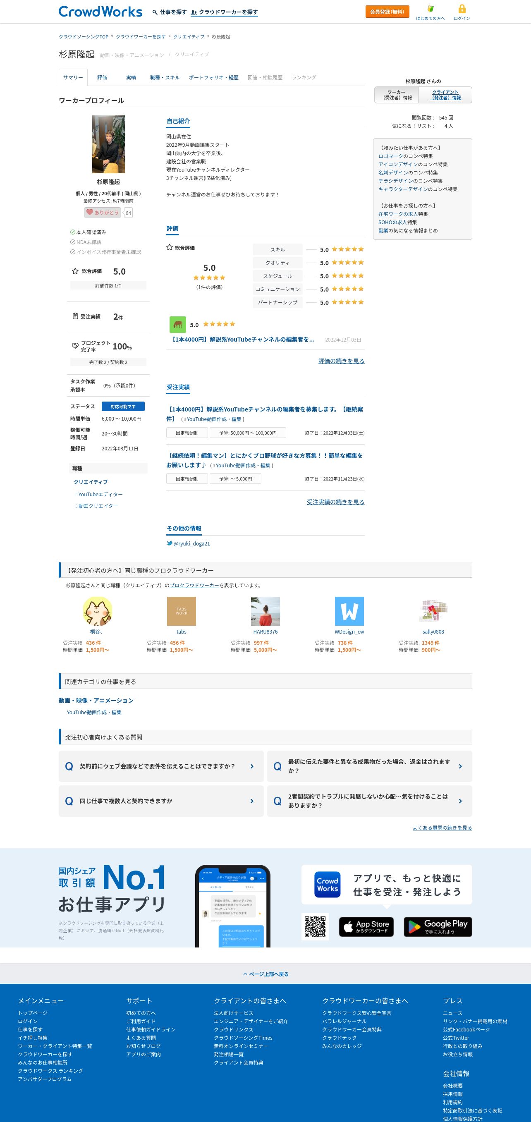Click the クリエイティブ job category link
The height and width of the screenshot is (1122, 531).
click(x=91, y=482)
